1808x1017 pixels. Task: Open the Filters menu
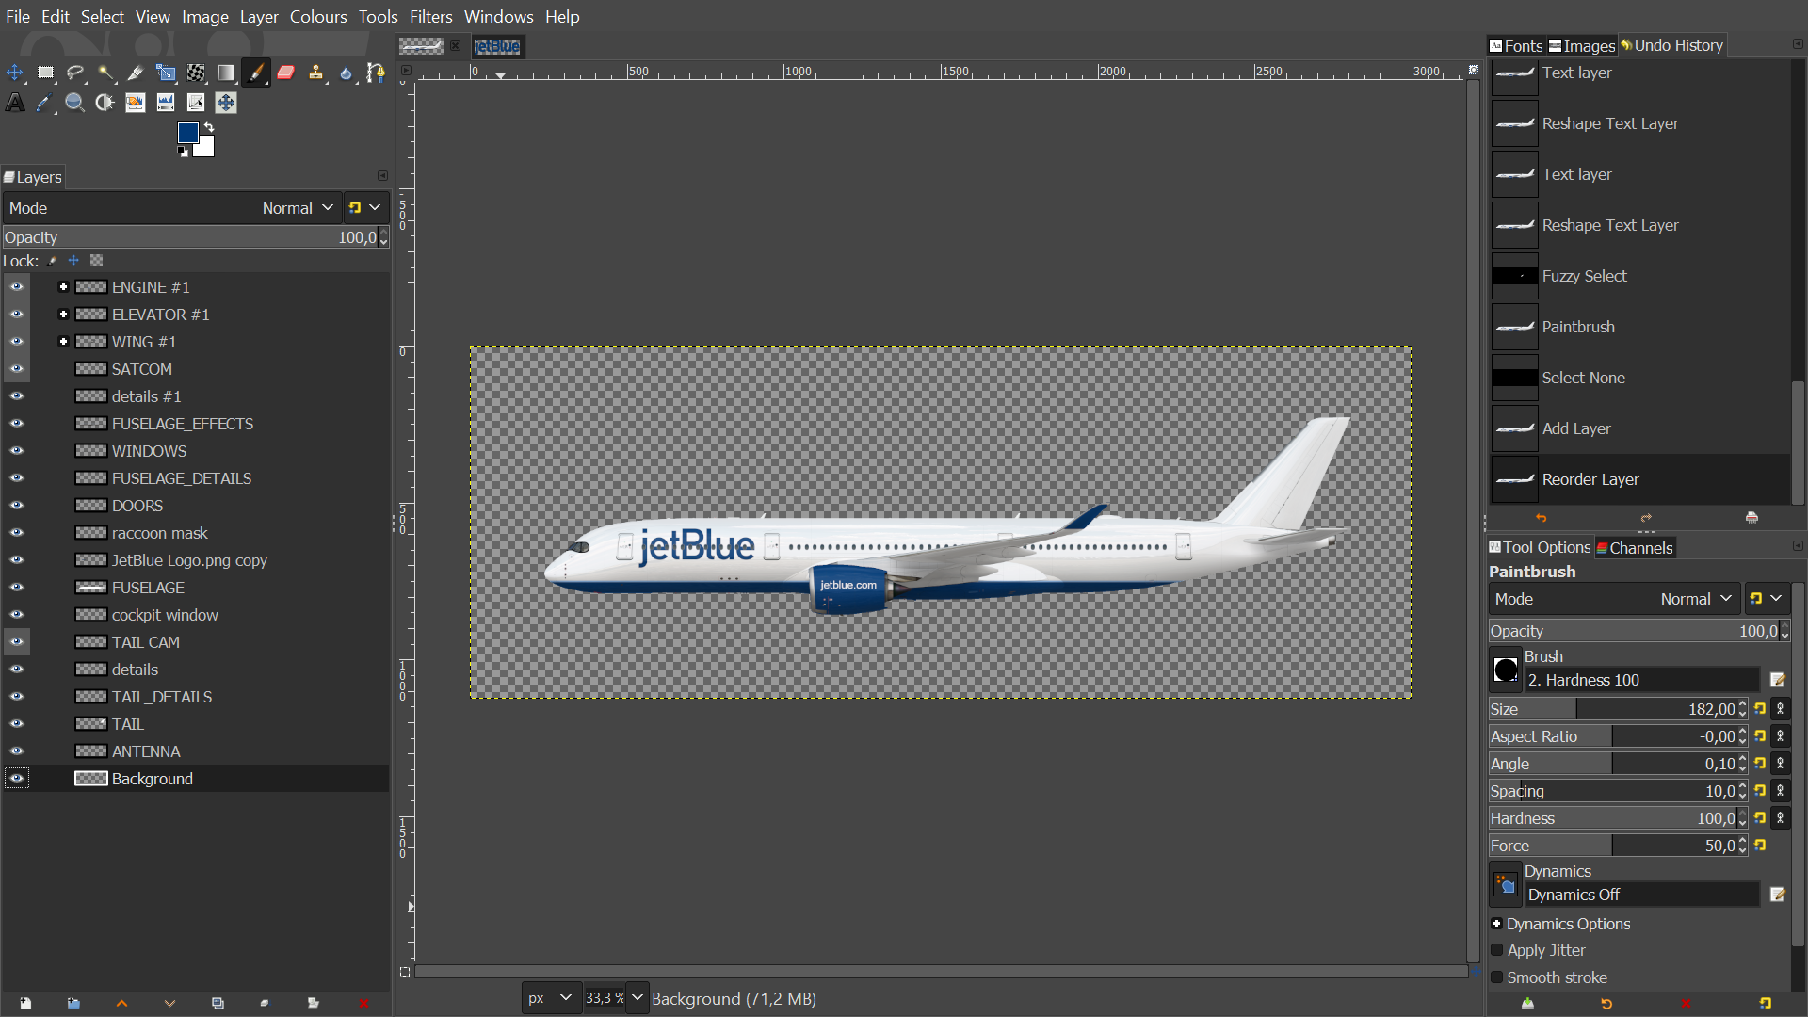(430, 17)
